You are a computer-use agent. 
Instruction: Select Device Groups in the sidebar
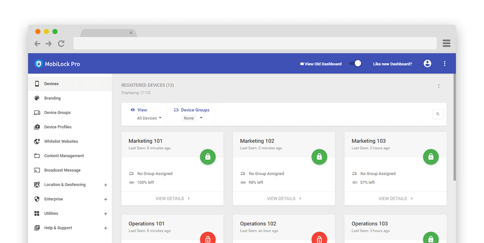[x=70, y=112]
